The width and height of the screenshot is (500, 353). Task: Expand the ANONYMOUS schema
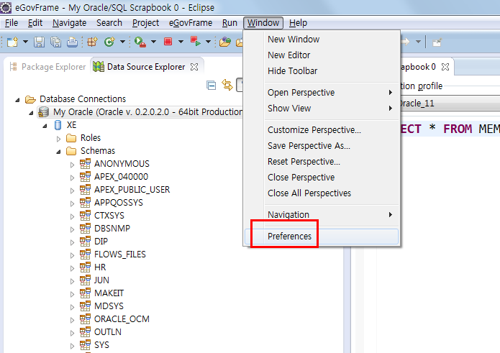click(72, 165)
